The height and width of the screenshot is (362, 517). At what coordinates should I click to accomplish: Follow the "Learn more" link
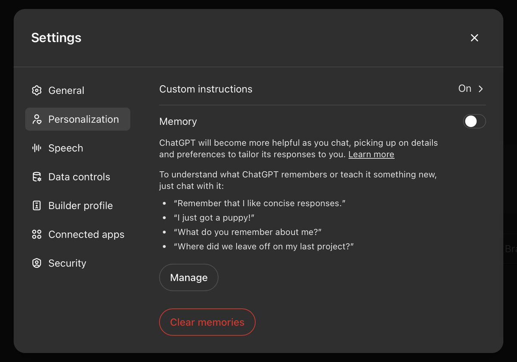tap(371, 155)
